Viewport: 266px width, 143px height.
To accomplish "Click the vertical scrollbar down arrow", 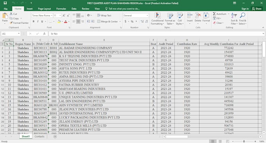I will point(264,133).
